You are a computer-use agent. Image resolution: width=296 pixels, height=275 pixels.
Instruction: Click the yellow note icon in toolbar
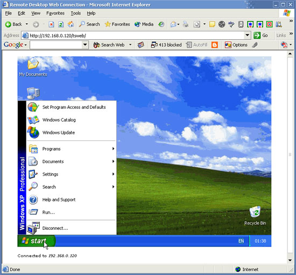pos(212,24)
